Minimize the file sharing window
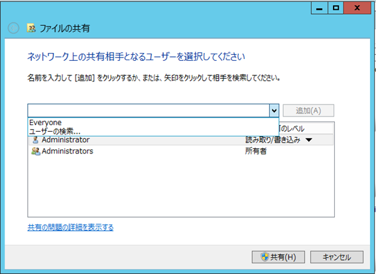The height and width of the screenshot is (274, 376). tap(320, 8)
